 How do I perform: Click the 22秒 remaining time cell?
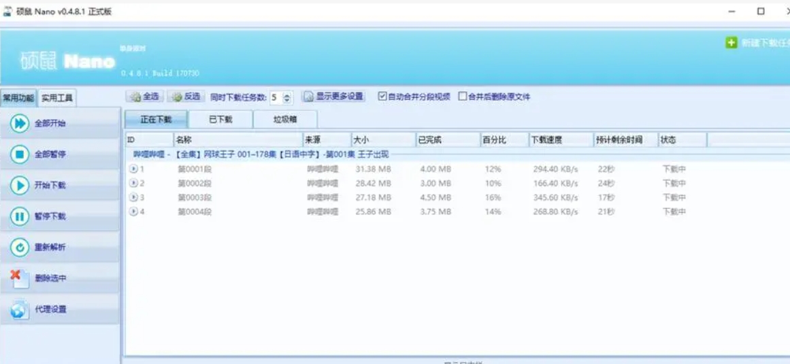point(606,169)
